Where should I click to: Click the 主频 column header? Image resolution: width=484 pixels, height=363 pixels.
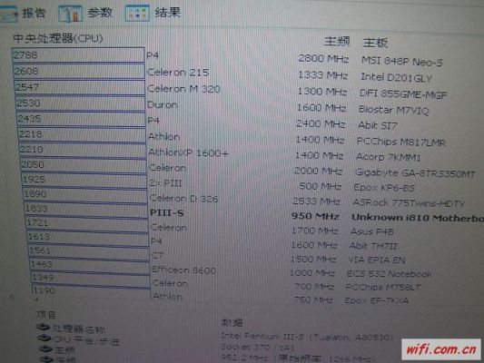(x=337, y=41)
